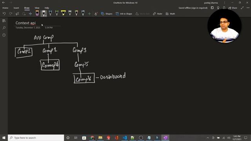Show hidden system tray icons

pos(208,137)
